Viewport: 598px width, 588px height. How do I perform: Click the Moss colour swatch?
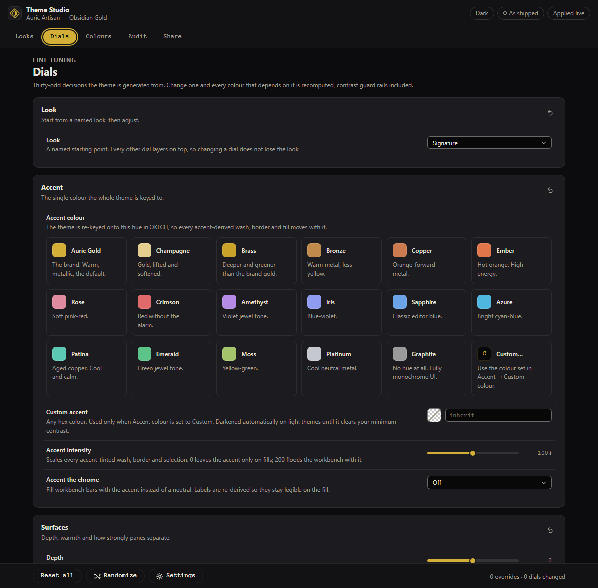click(x=229, y=354)
